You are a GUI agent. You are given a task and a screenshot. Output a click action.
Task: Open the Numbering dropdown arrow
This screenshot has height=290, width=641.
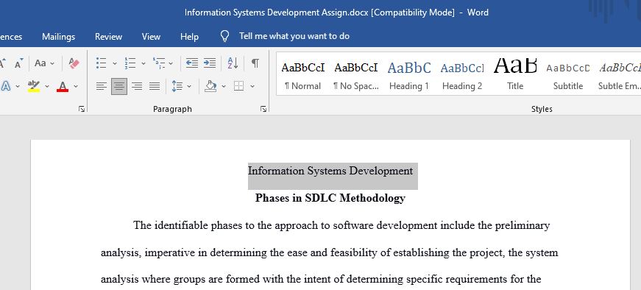(143, 63)
